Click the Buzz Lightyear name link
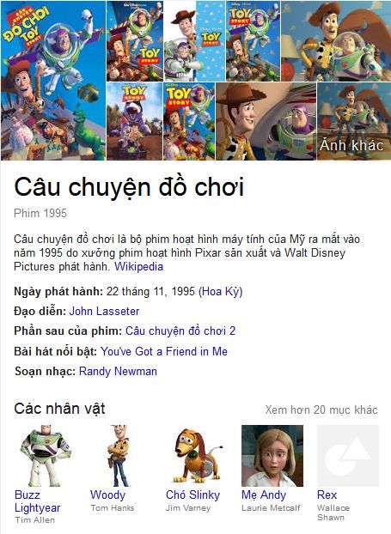 [x=37, y=501]
